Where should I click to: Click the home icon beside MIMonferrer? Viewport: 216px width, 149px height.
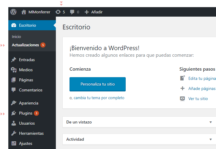click(24, 12)
